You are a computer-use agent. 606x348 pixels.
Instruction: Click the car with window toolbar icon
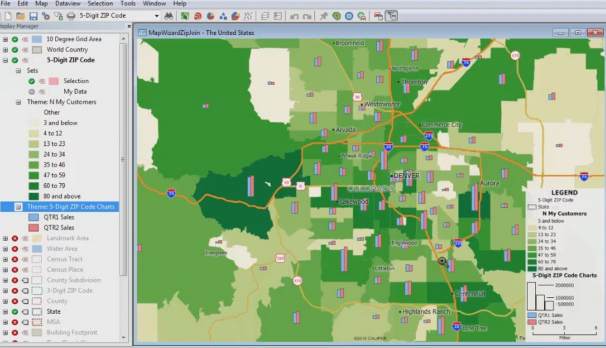coord(378,16)
